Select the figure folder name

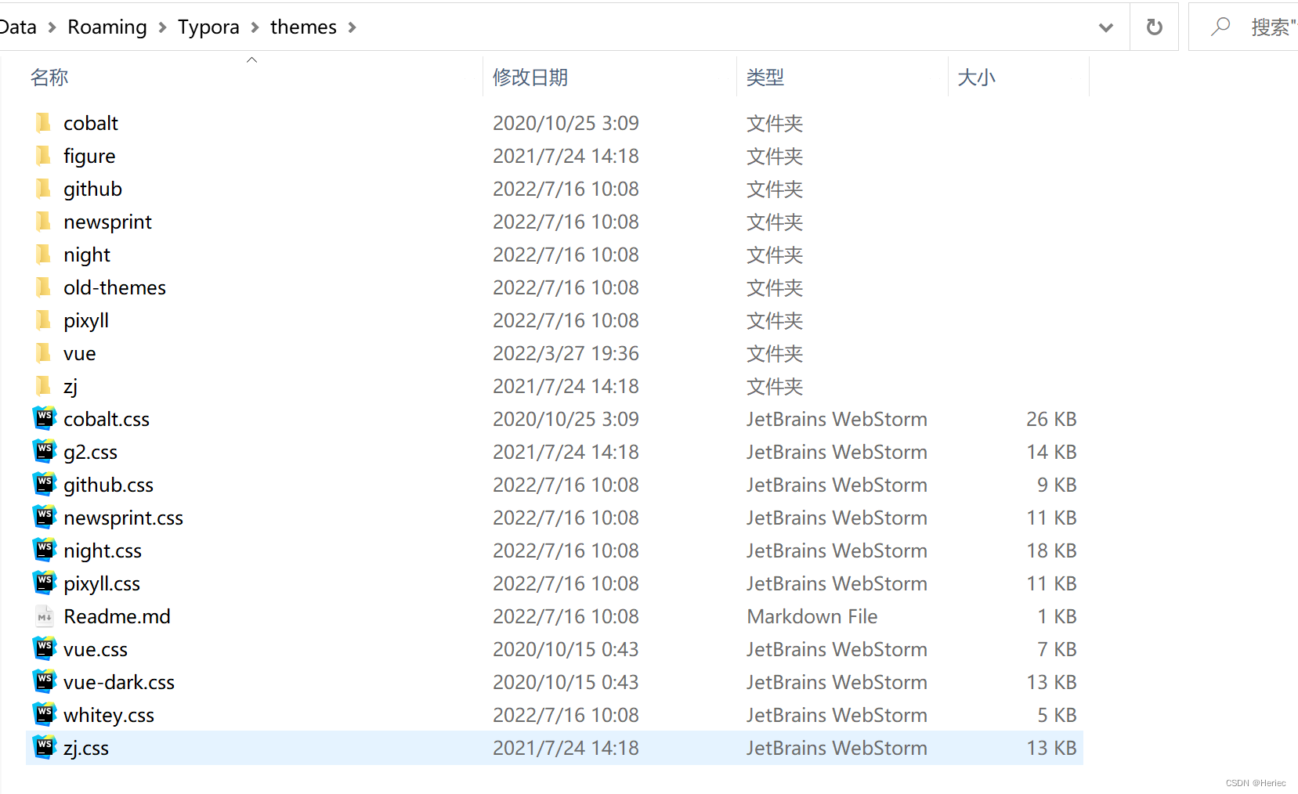(89, 156)
